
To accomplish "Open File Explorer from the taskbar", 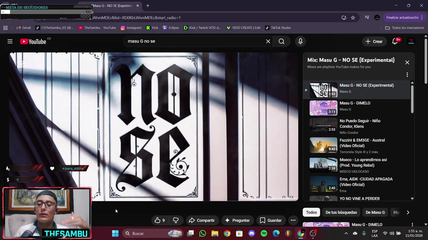I will click(x=215, y=233).
